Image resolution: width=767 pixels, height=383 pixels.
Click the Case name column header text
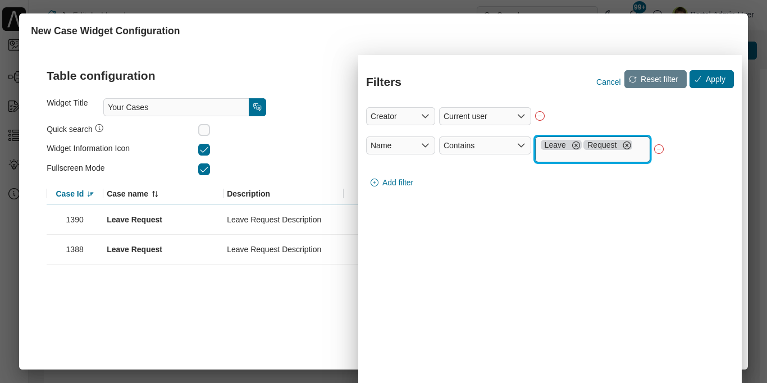click(127, 194)
